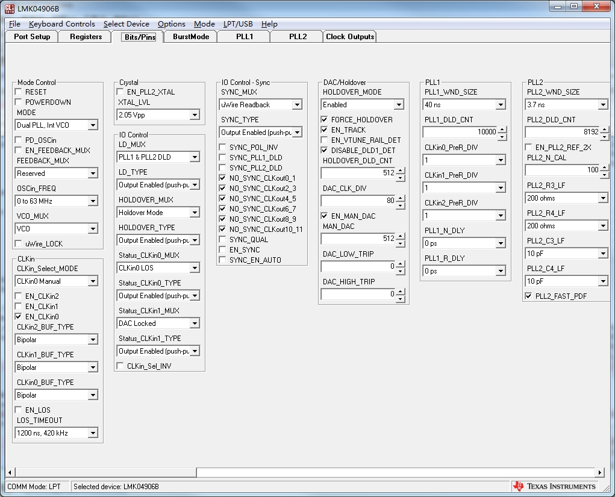
Task: Toggle the NO_SYNC_CLKout0_1 checkbox
Action: [x=222, y=178]
